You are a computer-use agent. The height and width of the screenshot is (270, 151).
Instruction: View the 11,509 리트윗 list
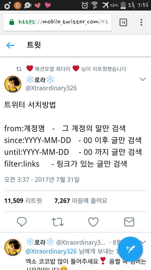(x=23, y=201)
